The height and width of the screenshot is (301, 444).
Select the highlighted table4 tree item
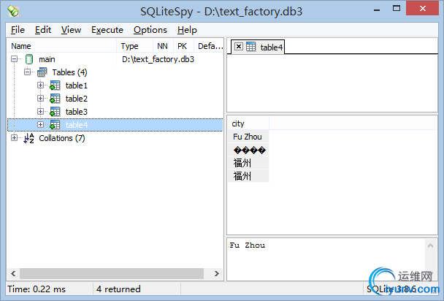click(115, 125)
